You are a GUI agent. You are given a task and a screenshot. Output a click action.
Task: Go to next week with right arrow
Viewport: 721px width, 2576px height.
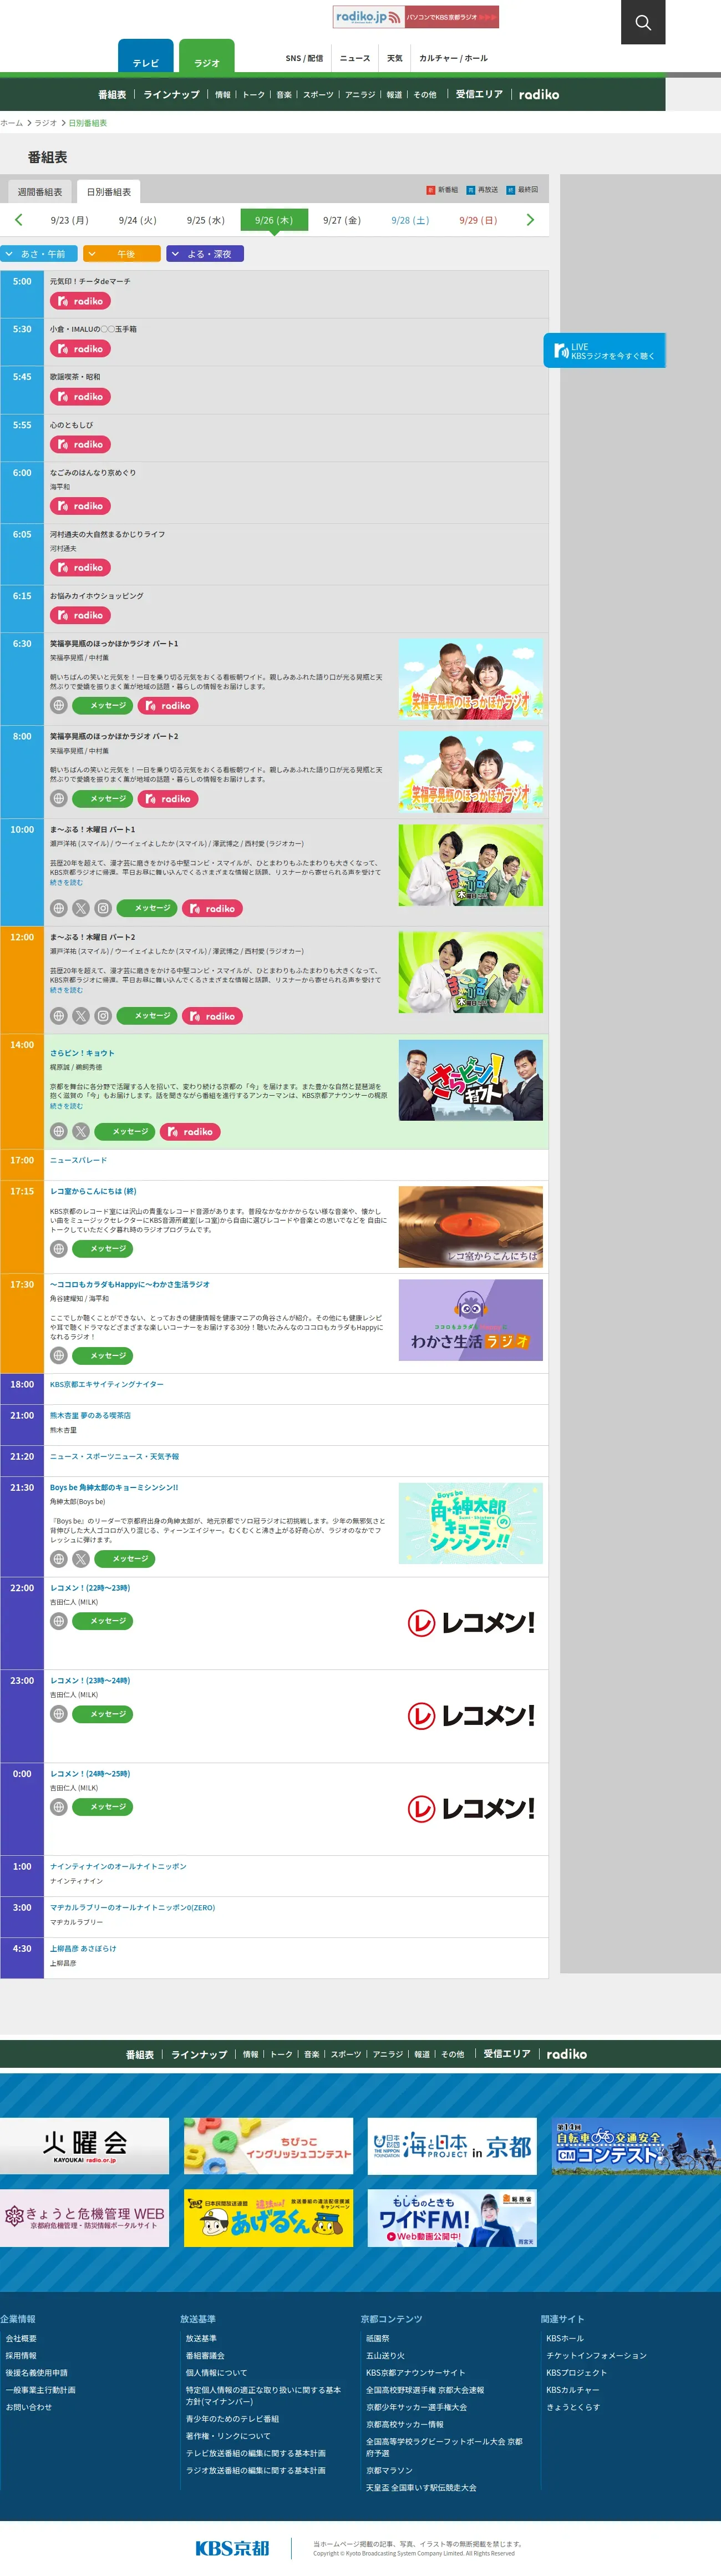tap(530, 220)
